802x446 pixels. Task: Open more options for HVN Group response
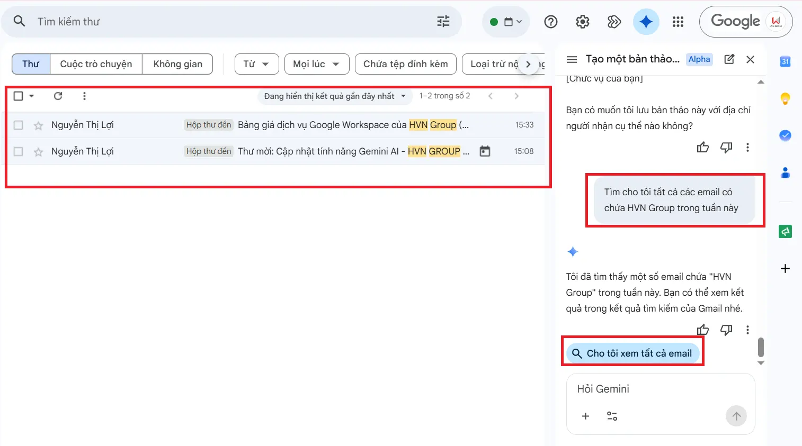tap(747, 330)
